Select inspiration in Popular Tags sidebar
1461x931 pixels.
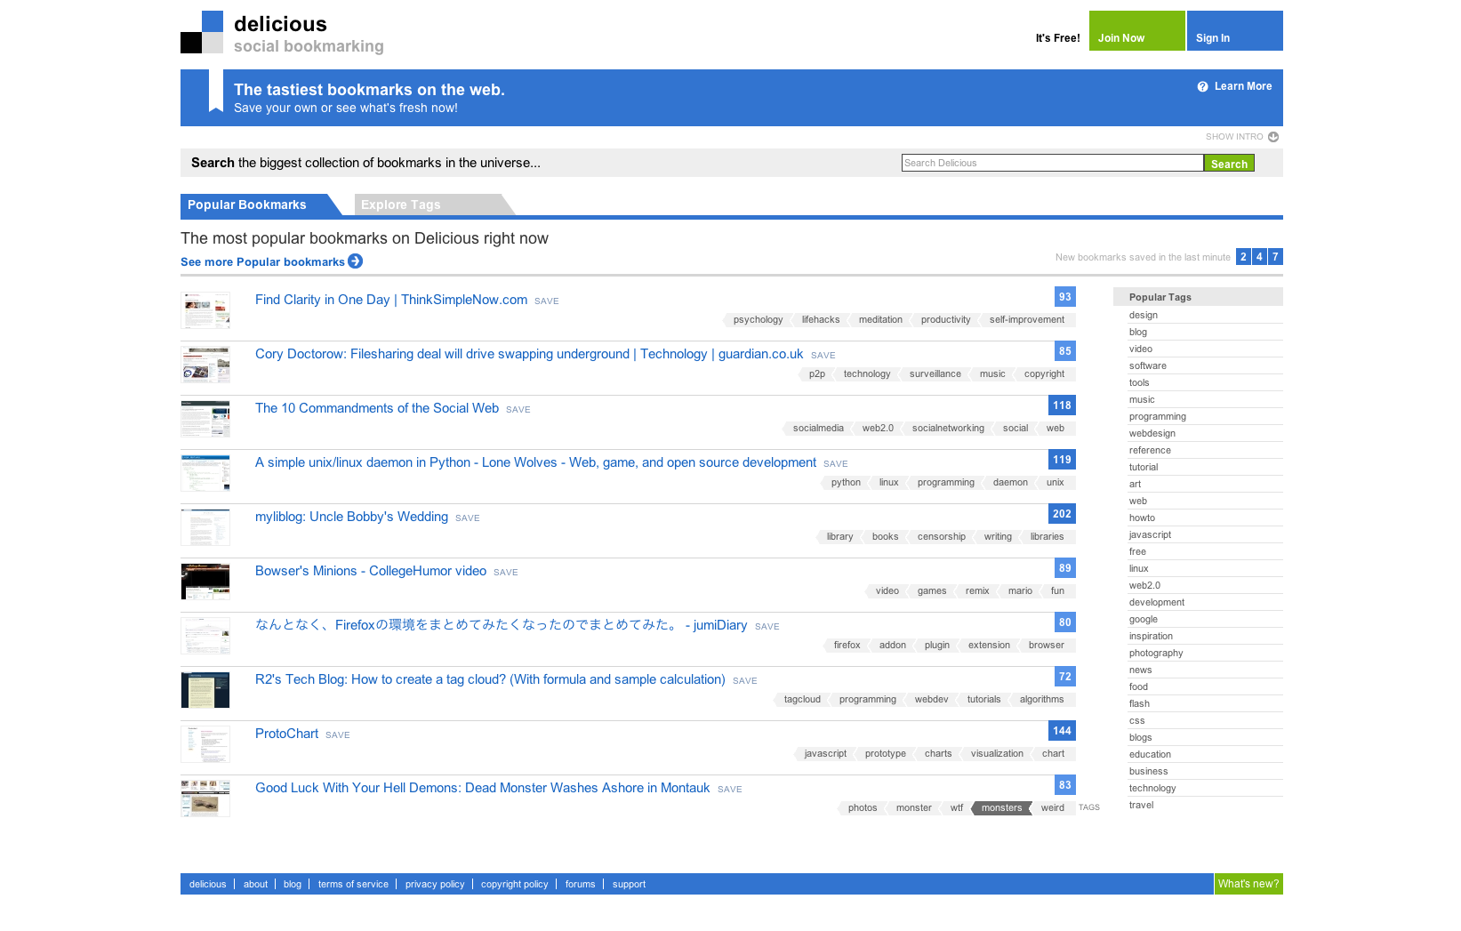coord(1151,637)
